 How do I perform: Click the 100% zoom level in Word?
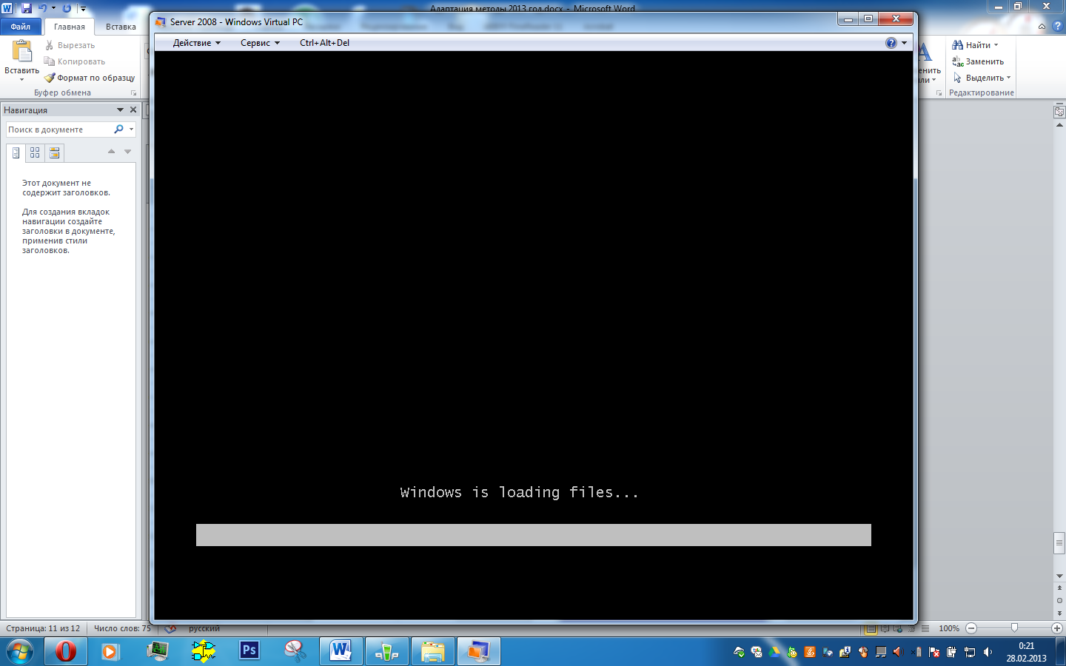click(949, 628)
